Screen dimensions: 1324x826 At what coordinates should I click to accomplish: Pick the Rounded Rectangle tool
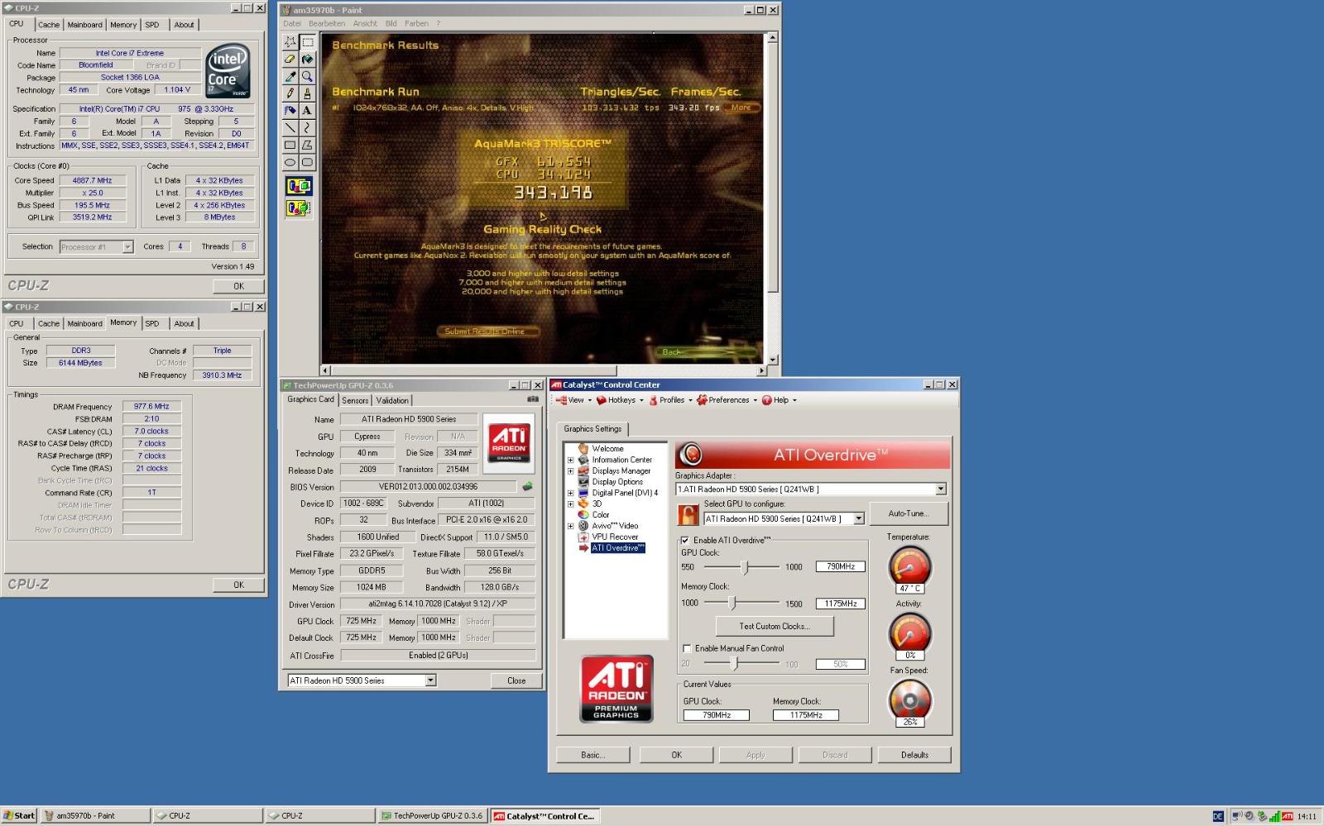click(x=307, y=162)
